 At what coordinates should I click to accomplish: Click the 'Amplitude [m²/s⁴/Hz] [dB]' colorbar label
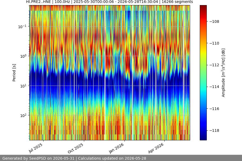coord(223,73)
